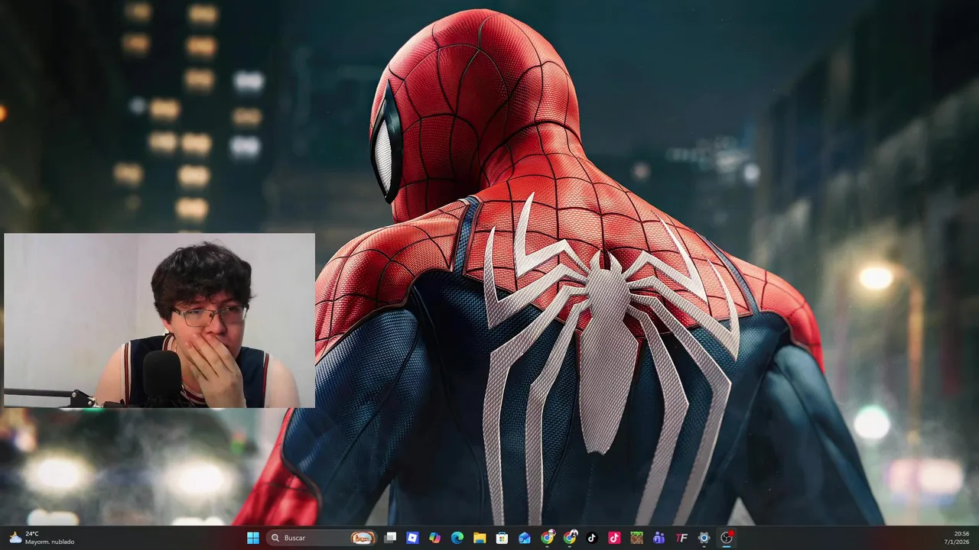Open the Chrome icon beside Outlook
This screenshot has height=550, width=979.
coord(547,538)
